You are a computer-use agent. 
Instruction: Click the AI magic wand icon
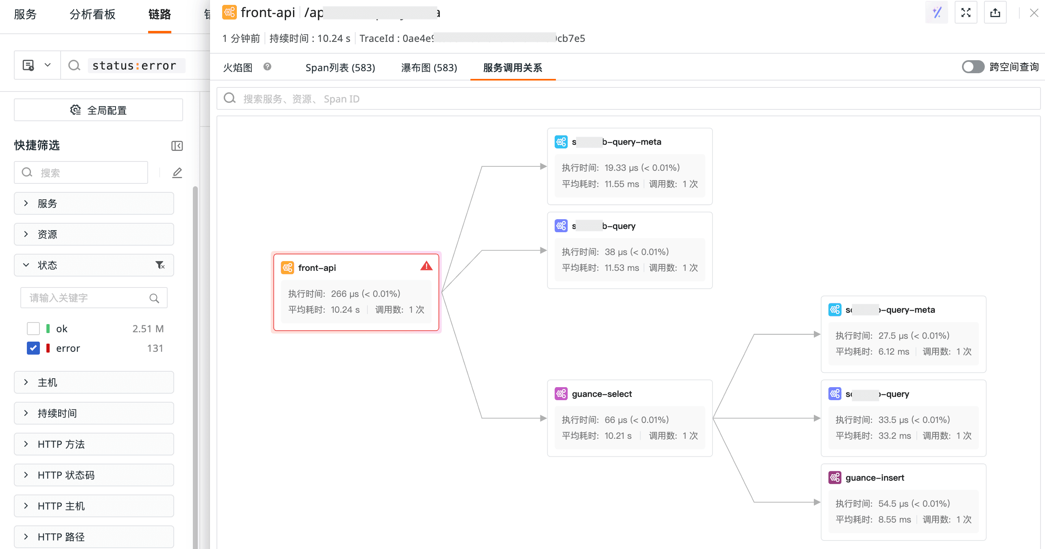pyautogui.click(x=937, y=13)
